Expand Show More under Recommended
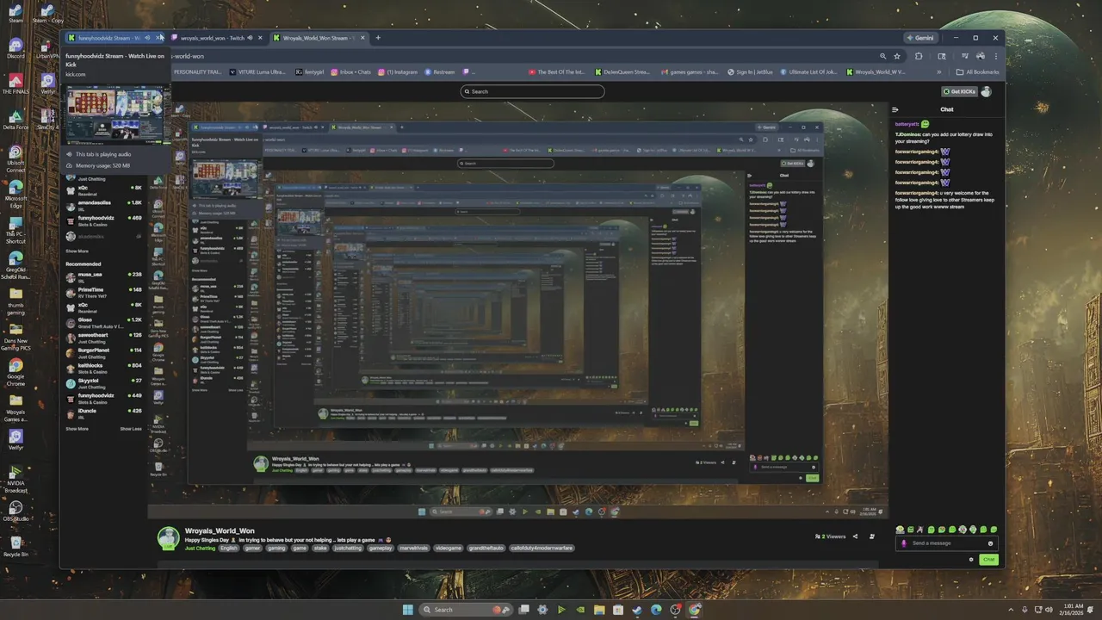The width and height of the screenshot is (1102, 620). pyautogui.click(x=77, y=428)
